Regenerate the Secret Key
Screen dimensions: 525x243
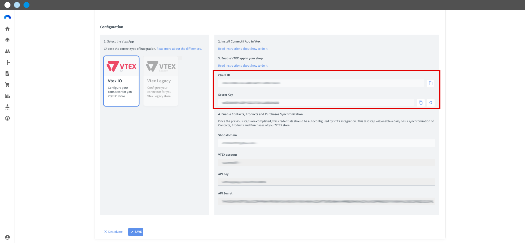tap(431, 103)
